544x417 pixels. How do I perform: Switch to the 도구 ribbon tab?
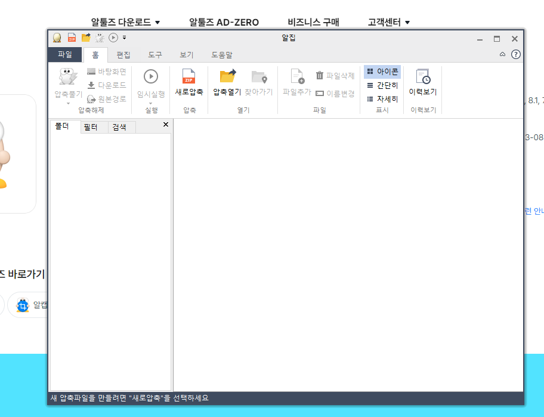pyautogui.click(x=155, y=55)
